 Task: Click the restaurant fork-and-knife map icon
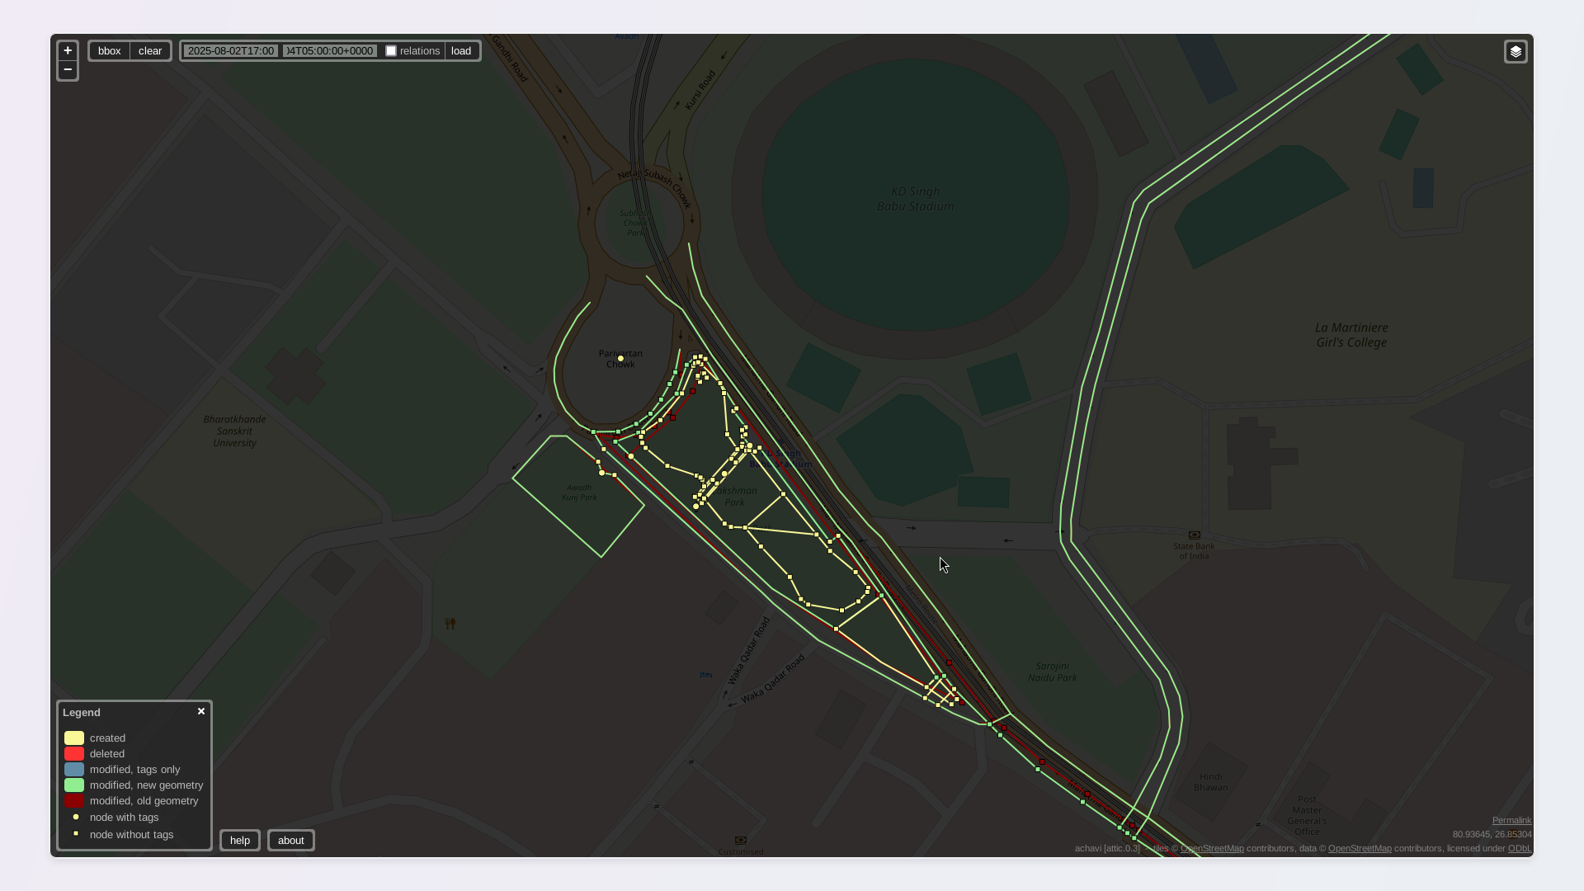450,624
